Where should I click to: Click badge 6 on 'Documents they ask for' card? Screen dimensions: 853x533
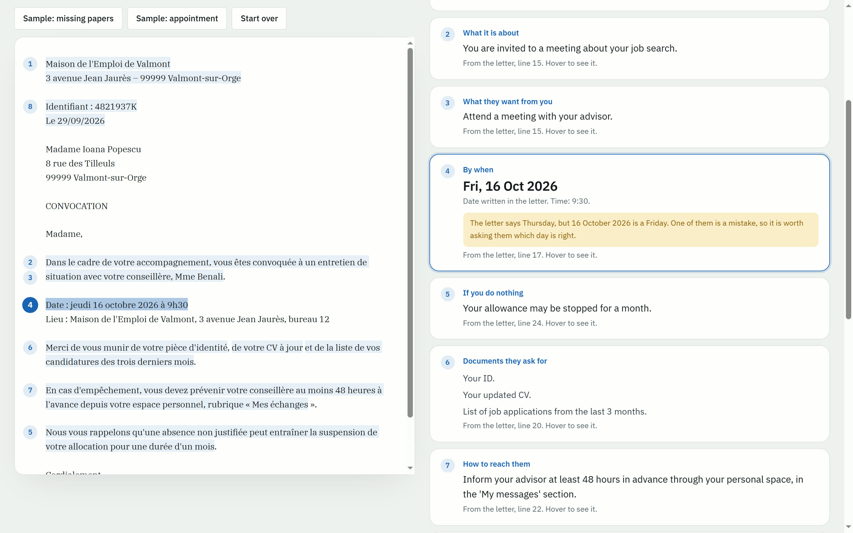[448, 362]
